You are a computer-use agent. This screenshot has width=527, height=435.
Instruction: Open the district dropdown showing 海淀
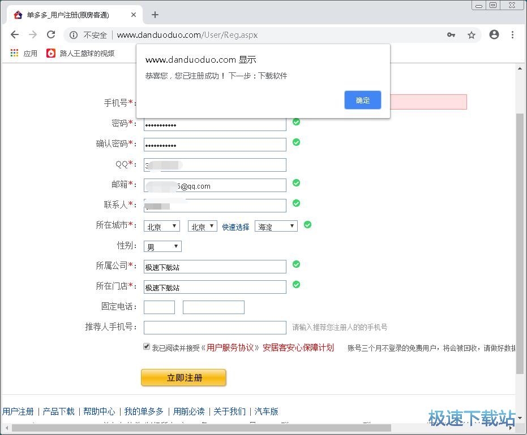tap(276, 227)
